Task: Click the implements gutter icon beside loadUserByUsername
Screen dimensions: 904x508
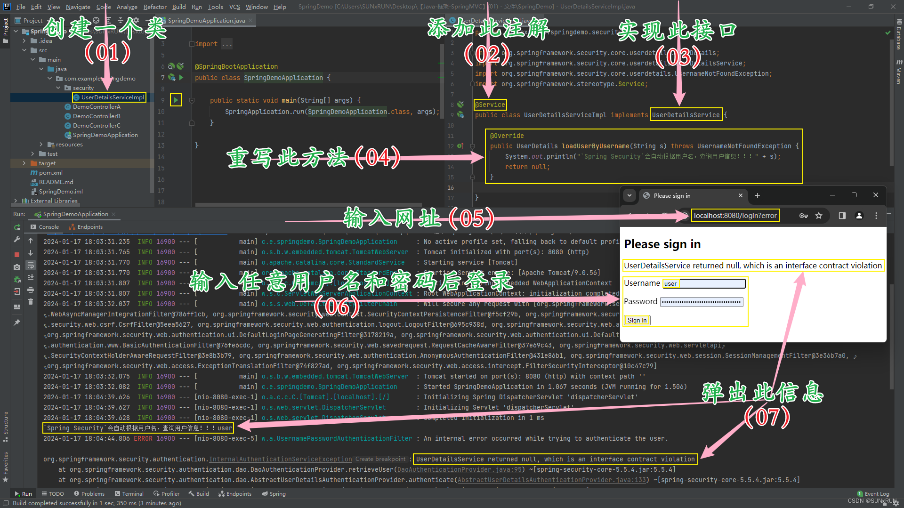Action: click(x=460, y=146)
